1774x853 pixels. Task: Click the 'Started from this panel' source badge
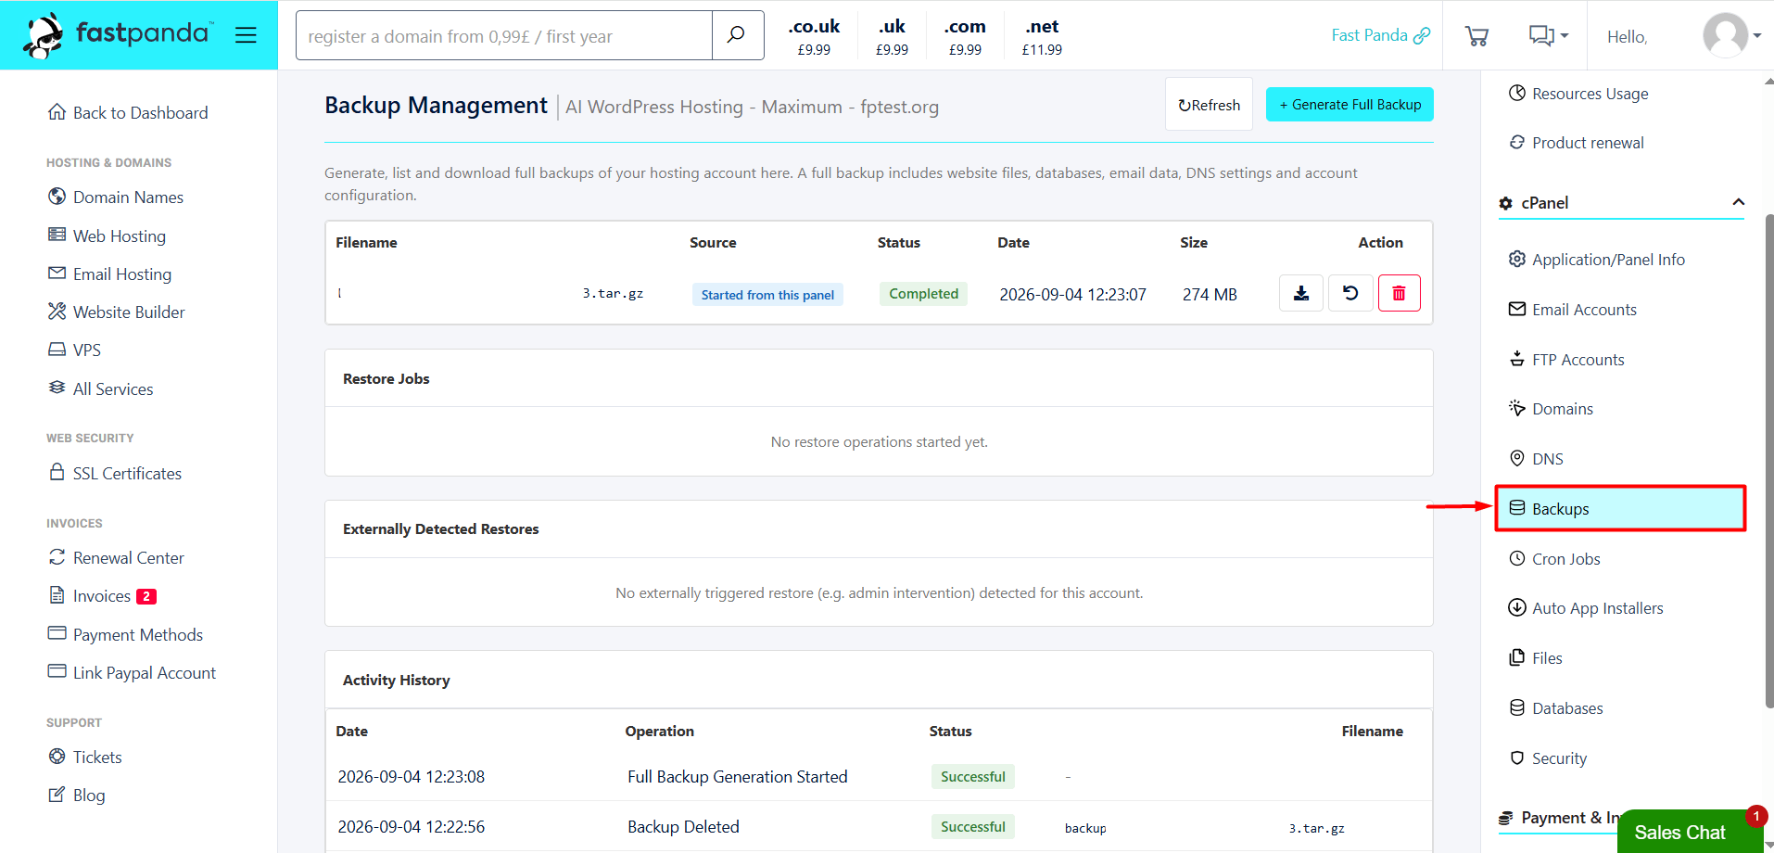coord(767,295)
